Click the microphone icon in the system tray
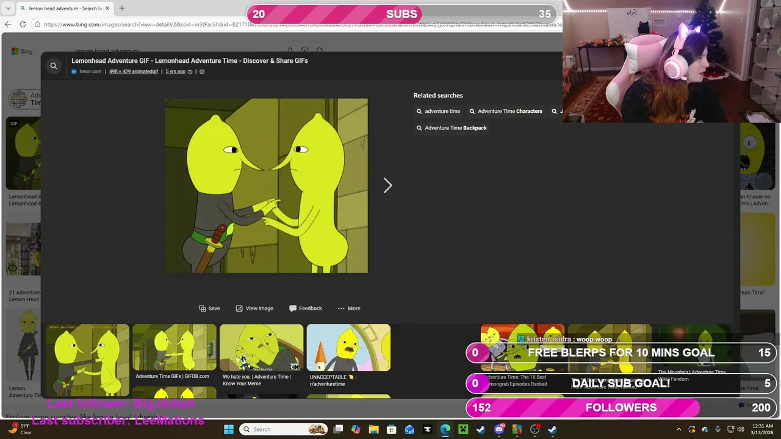781x439 pixels. (x=718, y=429)
